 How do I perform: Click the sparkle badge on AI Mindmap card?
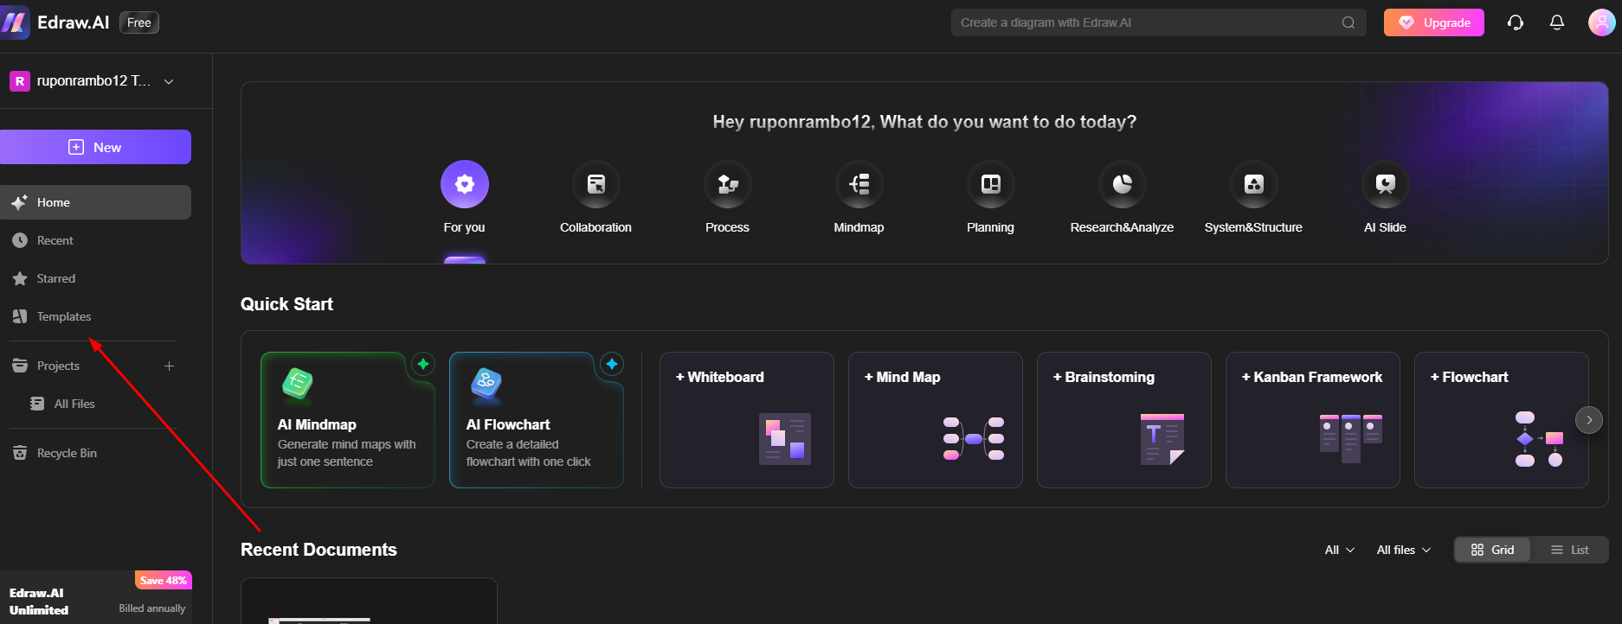[x=423, y=364]
